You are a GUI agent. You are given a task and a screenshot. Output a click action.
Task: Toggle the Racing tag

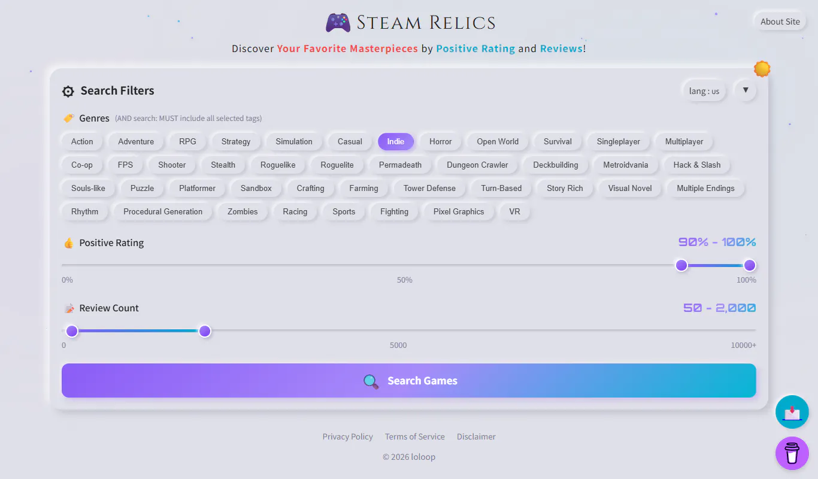click(295, 212)
